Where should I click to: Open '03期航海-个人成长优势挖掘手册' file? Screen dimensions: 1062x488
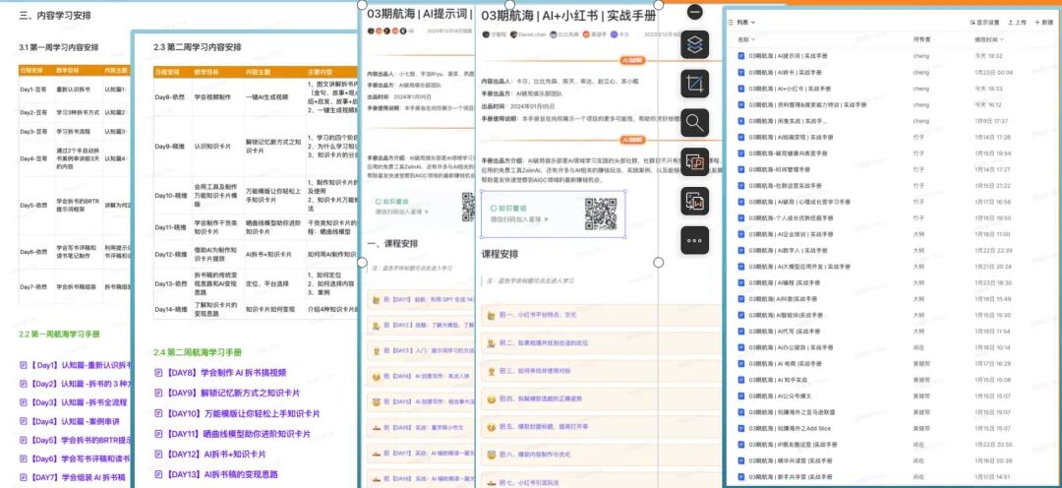tap(791, 218)
